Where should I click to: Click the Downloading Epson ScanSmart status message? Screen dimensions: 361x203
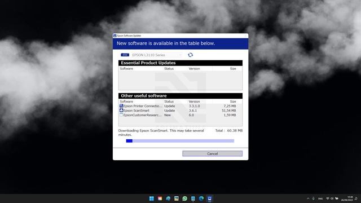tap(161, 133)
